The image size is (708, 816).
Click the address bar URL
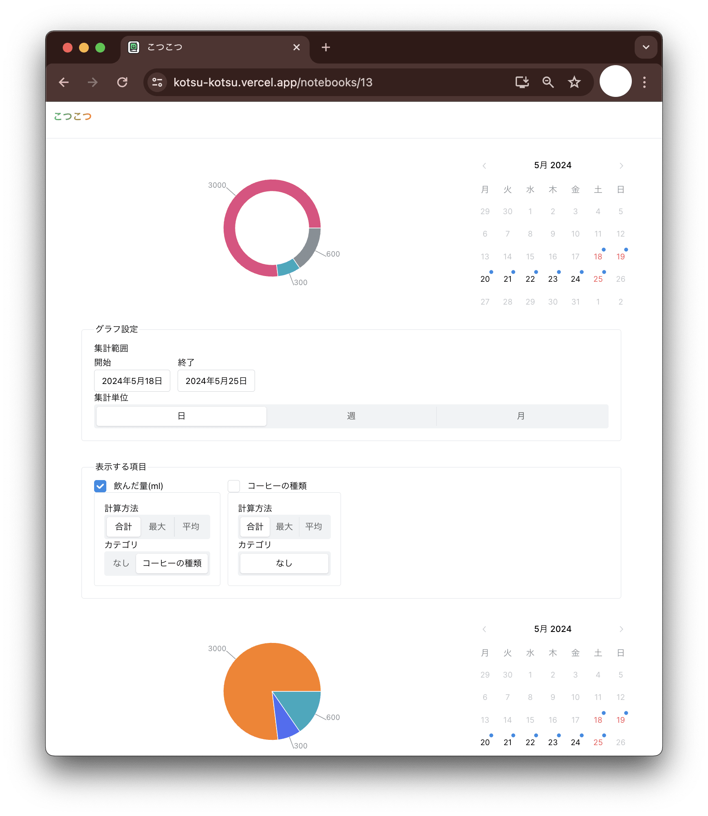[x=273, y=82]
